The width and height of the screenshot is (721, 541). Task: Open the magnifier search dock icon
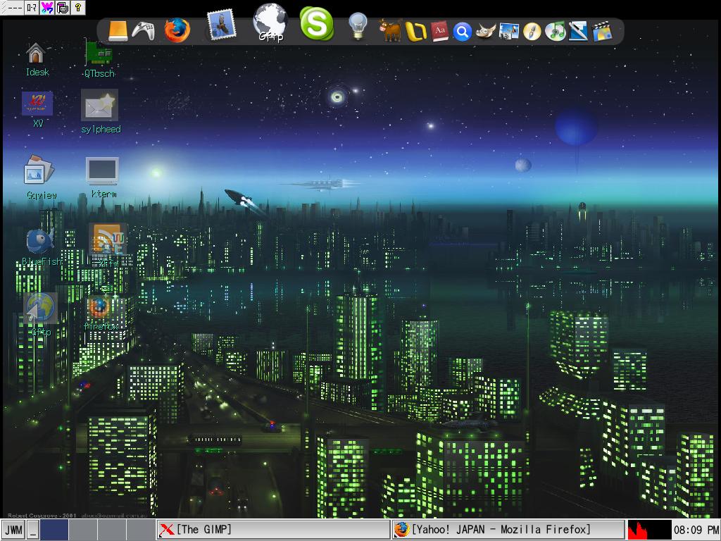pos(462,32)
